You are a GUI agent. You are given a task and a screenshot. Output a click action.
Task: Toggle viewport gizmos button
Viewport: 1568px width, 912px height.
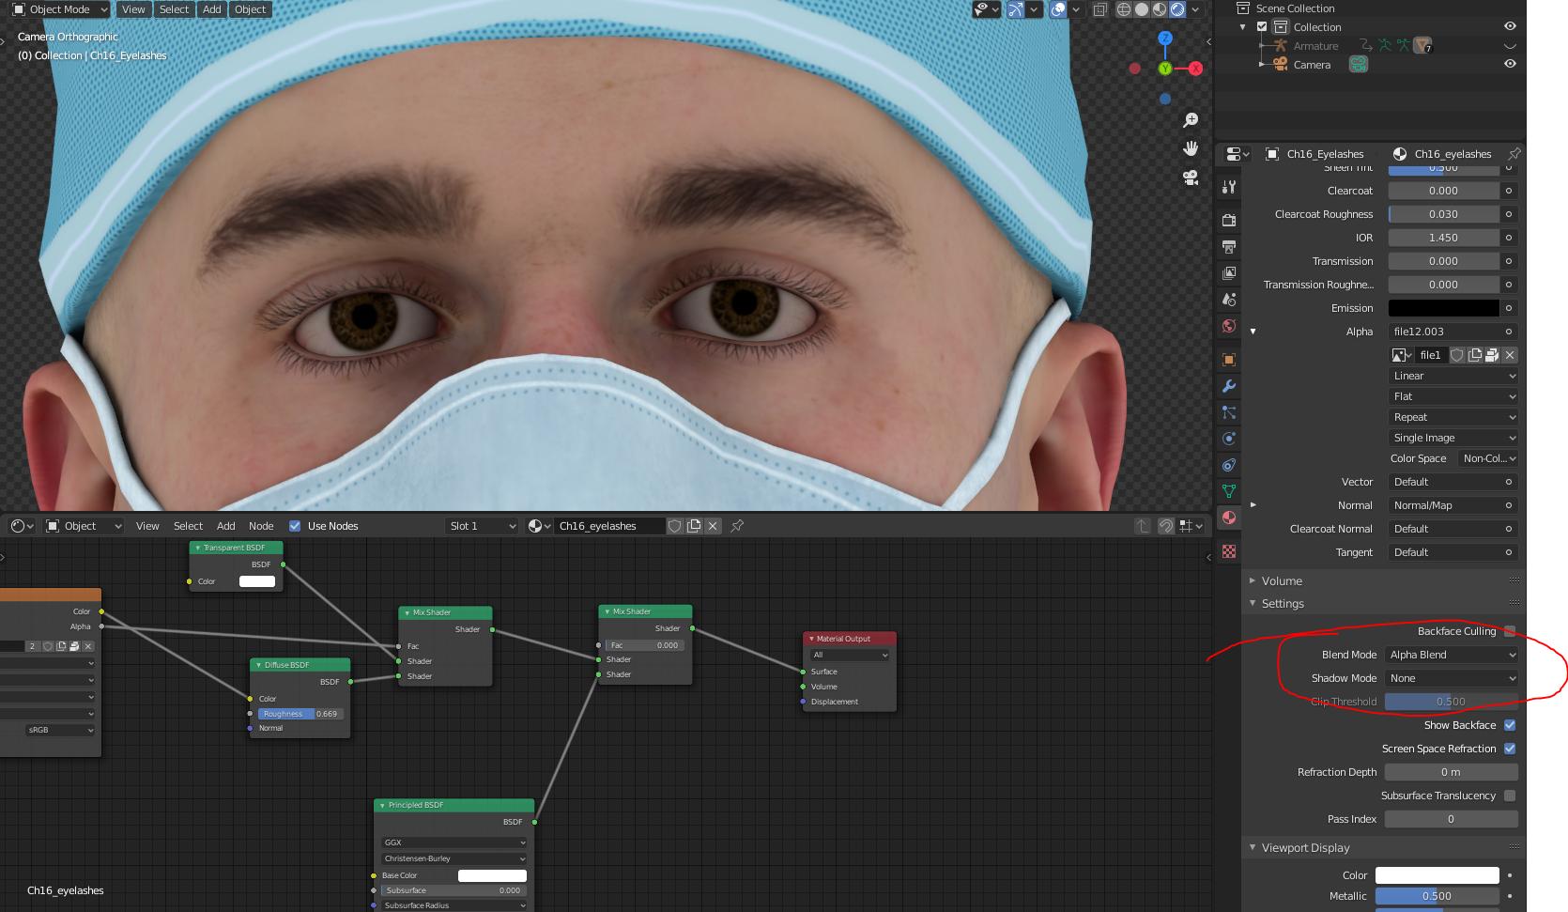(x=1015, y=9)
